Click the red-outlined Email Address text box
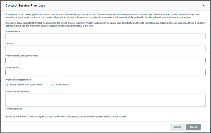This screenshot has height=133, width=211. click(x=105, y=73)
